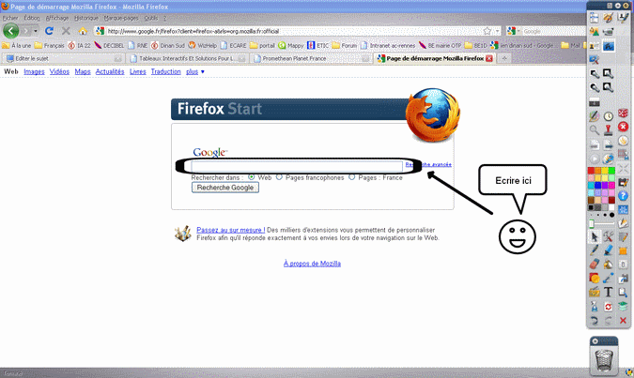The width and height of the screenshot is (634, 378).
Task: Open the 'Mappy' bookmark
Action: point(291,46)
